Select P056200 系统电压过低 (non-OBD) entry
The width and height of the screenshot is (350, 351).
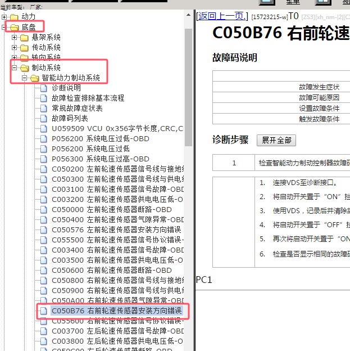click(90, 149)
